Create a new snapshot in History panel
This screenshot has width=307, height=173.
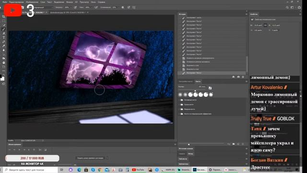click(238, 77)
